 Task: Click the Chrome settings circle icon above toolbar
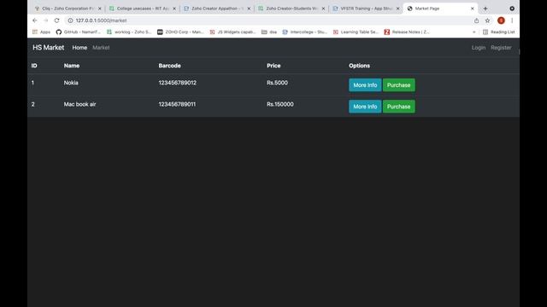coord(512,9)
